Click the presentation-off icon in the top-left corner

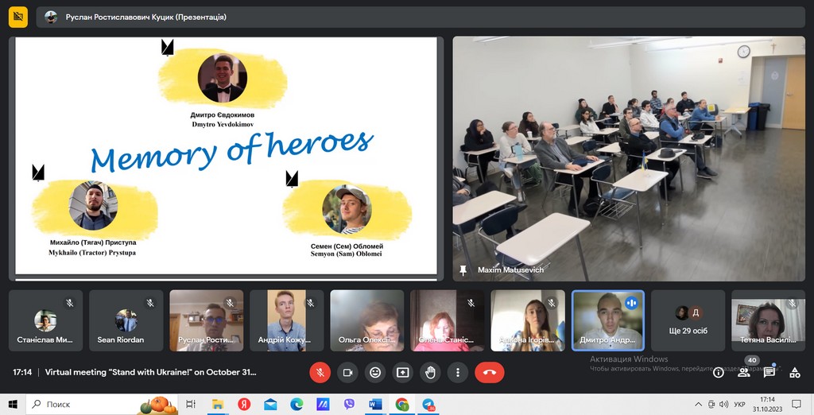tap(17, 17)
